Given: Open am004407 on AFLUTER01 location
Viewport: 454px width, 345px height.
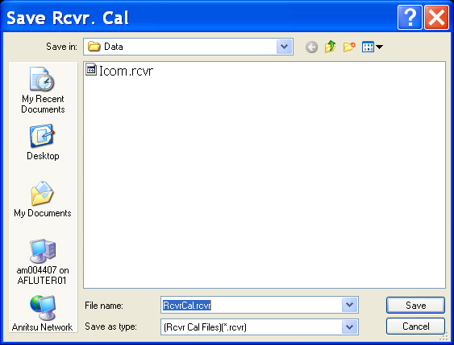Looking at the screenshot, I should (x=43, y=262).
